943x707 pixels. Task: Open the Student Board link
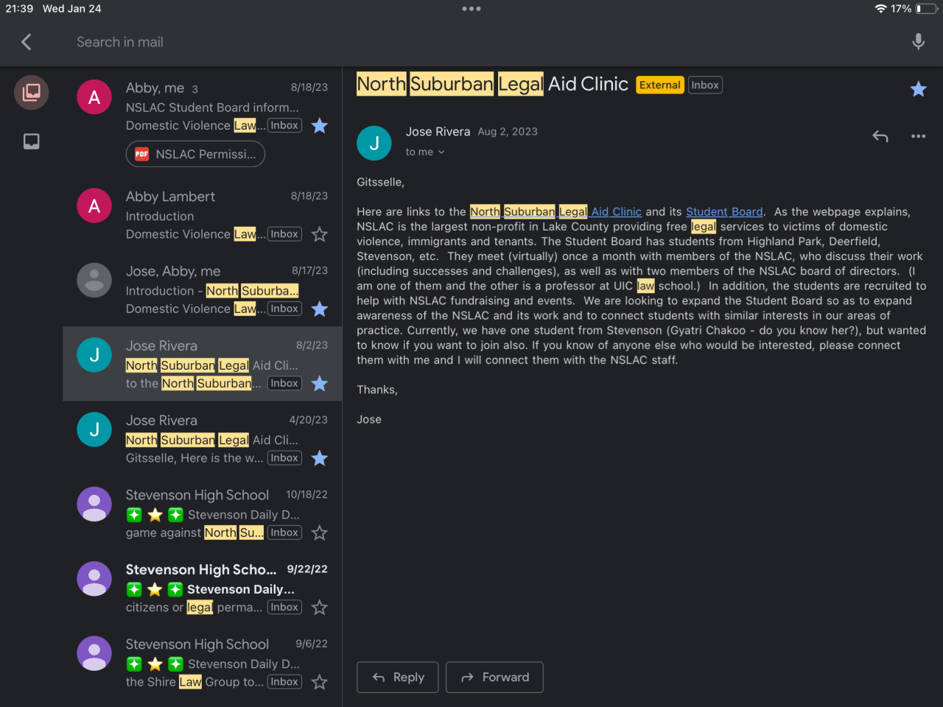[724, 212]
